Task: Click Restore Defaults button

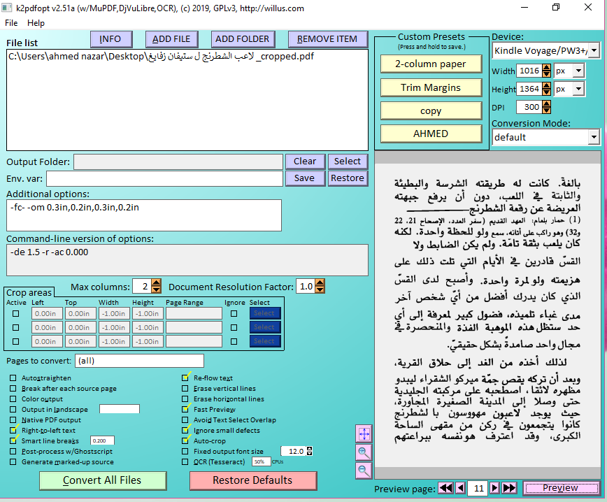Action: coord(252,480)
